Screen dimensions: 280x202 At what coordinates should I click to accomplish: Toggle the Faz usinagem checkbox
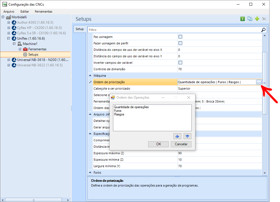[x=180, y=37]
